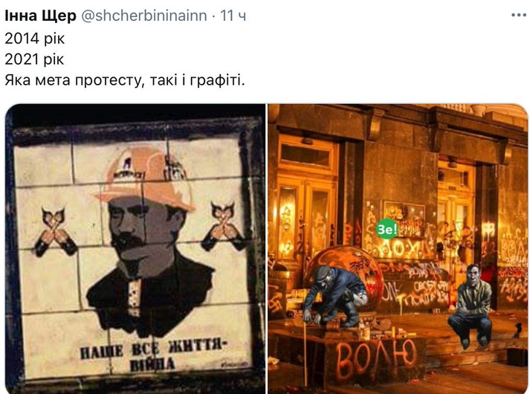
Task: Click the crouching figure wearing a cap
Action: click(x=335, y=297)
